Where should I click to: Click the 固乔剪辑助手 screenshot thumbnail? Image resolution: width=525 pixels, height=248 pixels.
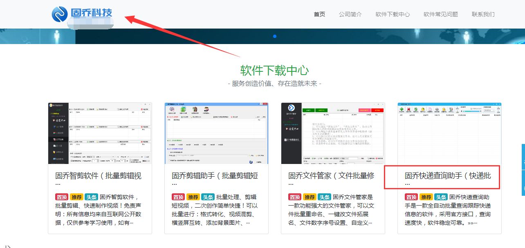click(216, 133)
